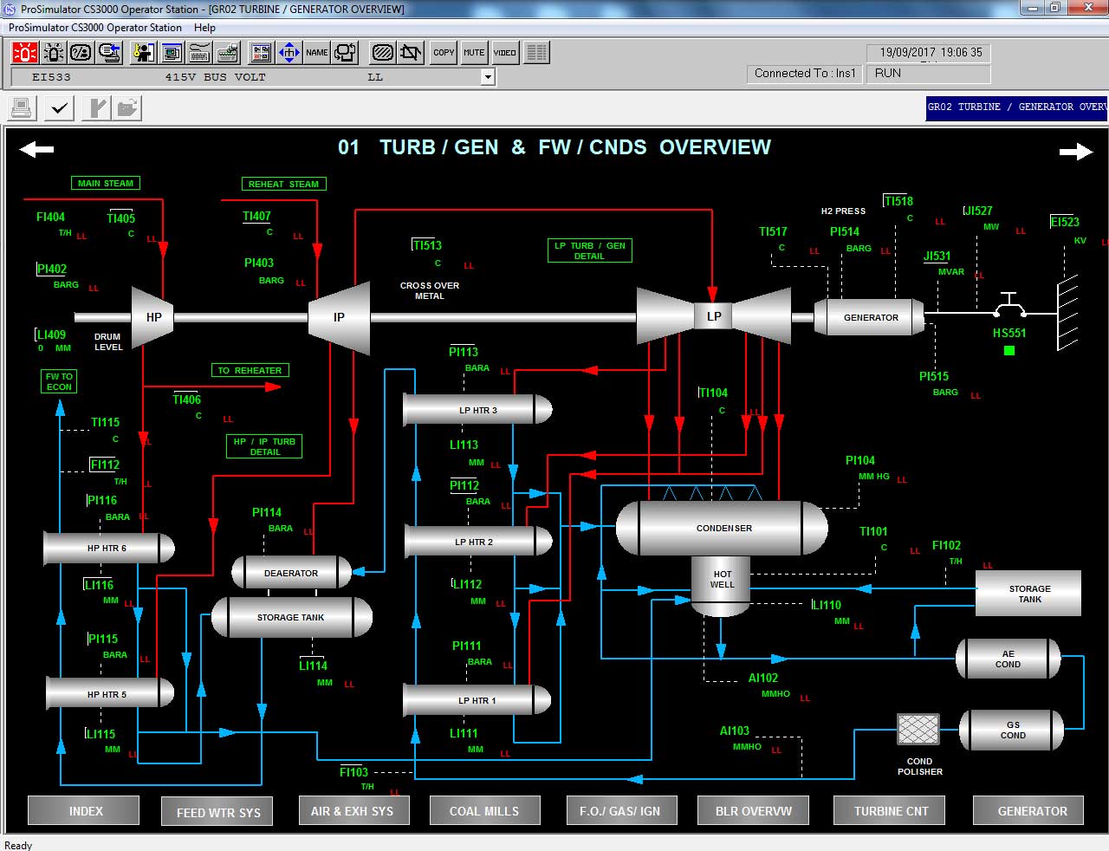Select the CONDENSER vessel graphic
Screen dimensions: 1109x851
[x=723, y=528]
